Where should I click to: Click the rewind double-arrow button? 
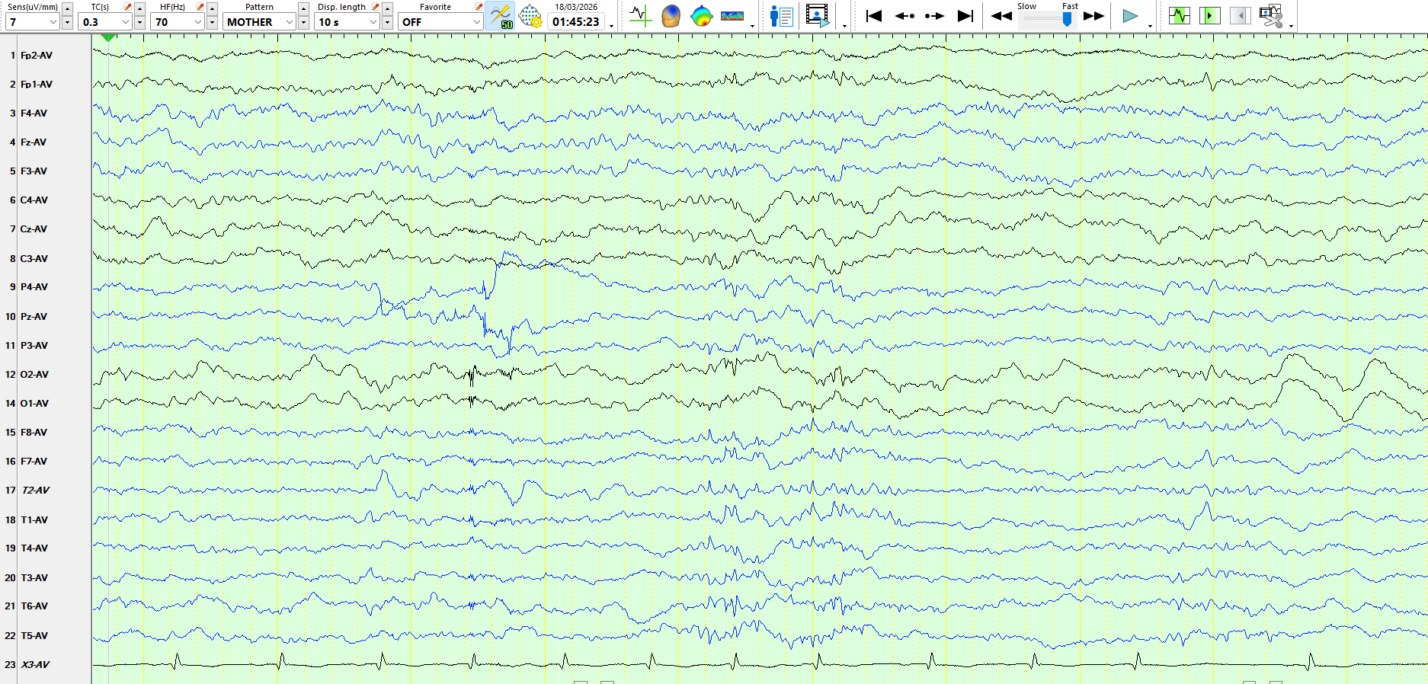point(1001,16)
